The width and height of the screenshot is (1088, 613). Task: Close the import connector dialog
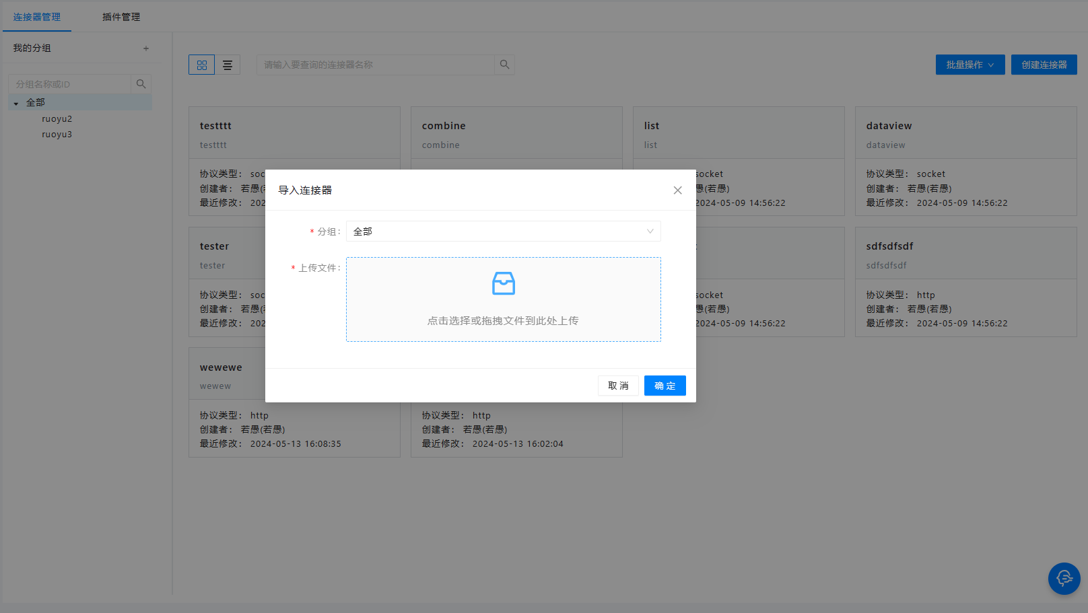point(677,190)
